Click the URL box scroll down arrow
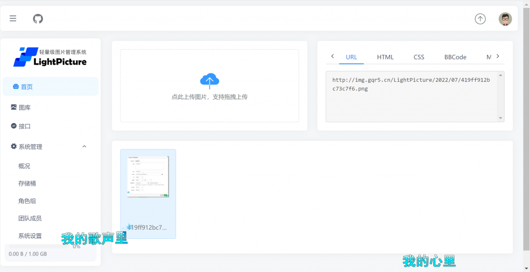Image resolution: width=530 pixels, height=272 pixels. [x=500, y=118]
